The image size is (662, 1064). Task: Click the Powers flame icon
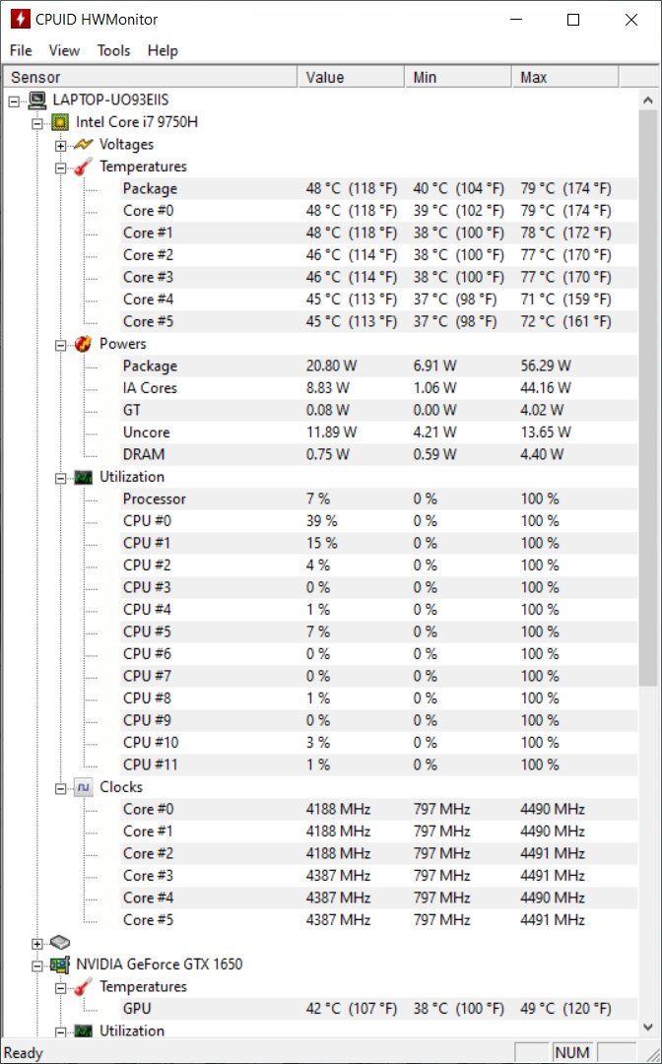click(x=84, y=344)
